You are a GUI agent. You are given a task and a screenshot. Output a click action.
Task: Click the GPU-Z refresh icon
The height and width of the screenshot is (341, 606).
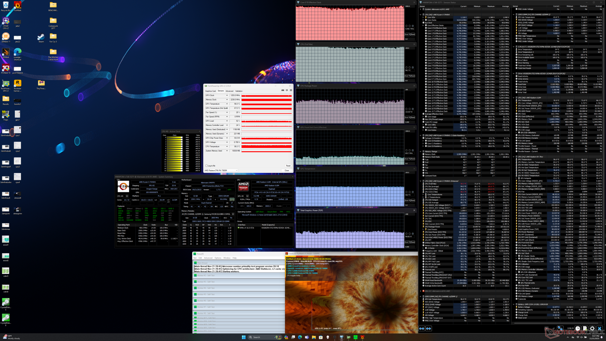pos(287,90)
